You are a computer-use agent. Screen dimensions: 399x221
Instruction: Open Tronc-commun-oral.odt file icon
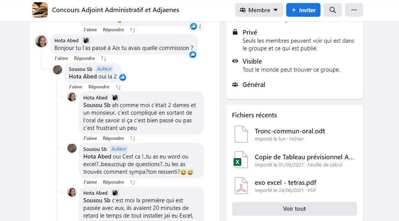click(x=241, y=134)
